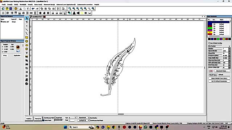Image resolution: width=232 pixels, height=130 pixels.
Task: Select the Text tool
Action: (x=26, y=53)
